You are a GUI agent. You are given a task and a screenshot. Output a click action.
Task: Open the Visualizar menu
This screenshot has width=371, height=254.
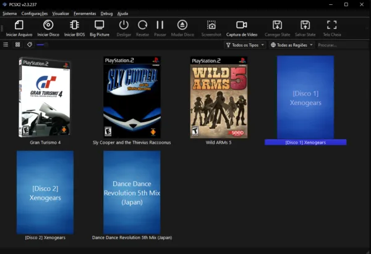(x=61, y=14)
